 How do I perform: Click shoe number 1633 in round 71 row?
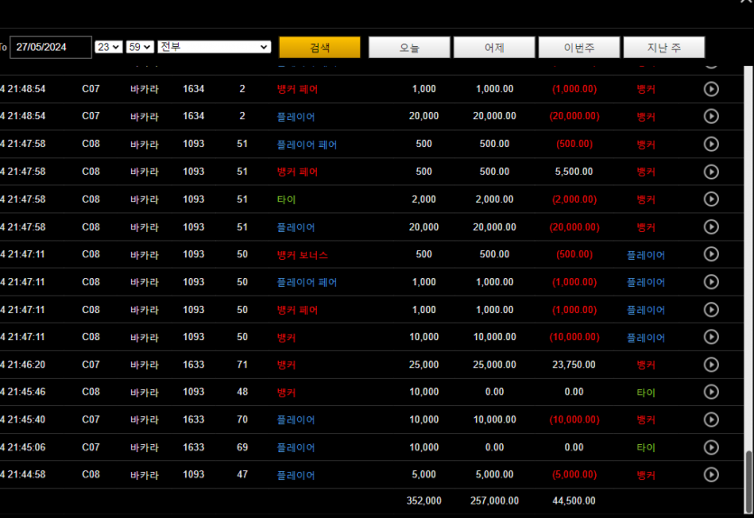(x=193, y=365)
